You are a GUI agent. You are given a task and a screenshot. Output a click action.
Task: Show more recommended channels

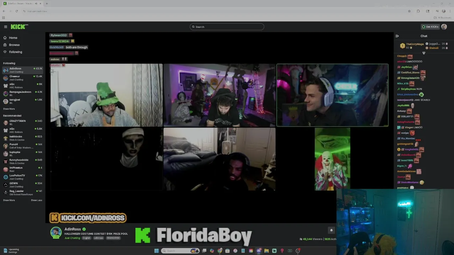coord(9,200)
